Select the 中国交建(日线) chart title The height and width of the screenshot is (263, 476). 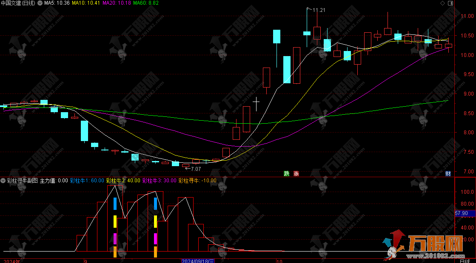[18, 3]
